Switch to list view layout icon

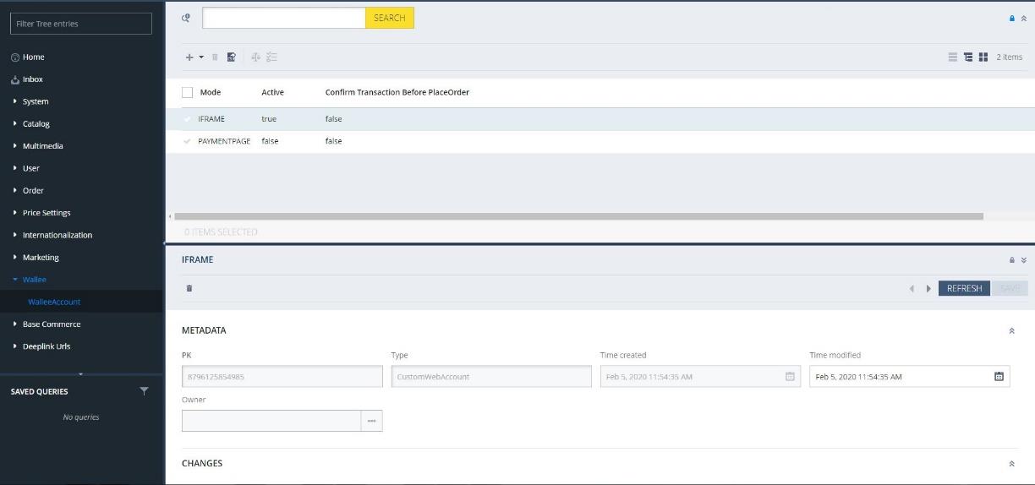pos(953,57)
